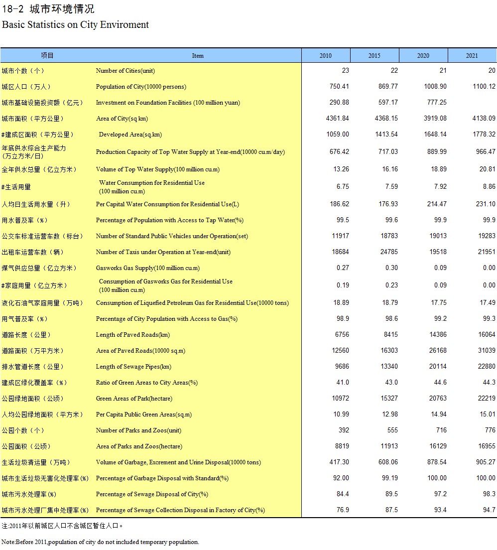The image size is (497, 550).
Task: Click the 22219 park green area value
Action: 487,399
